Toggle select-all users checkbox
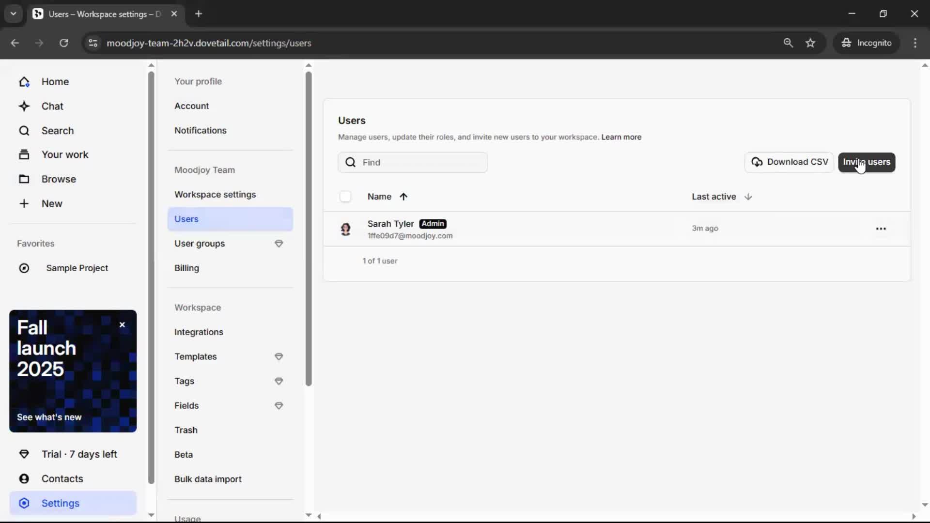Viewport: 930px width, 523px height. click(345, 197)
